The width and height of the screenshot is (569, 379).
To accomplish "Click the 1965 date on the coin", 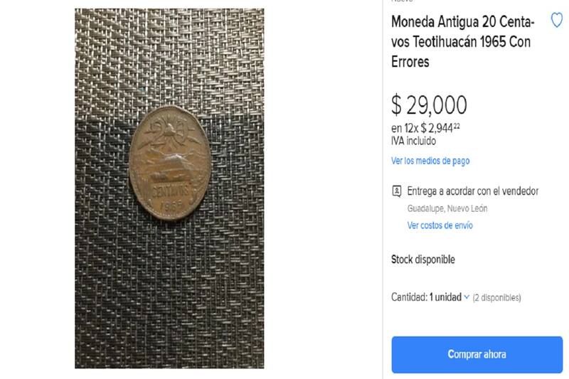I will [171, 207].
